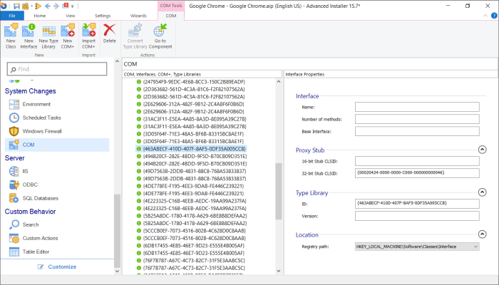Switch to the View ribbon tab

click(71, 16)
